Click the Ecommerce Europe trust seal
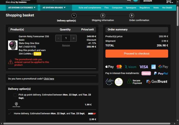 click(x=109, y=82)
